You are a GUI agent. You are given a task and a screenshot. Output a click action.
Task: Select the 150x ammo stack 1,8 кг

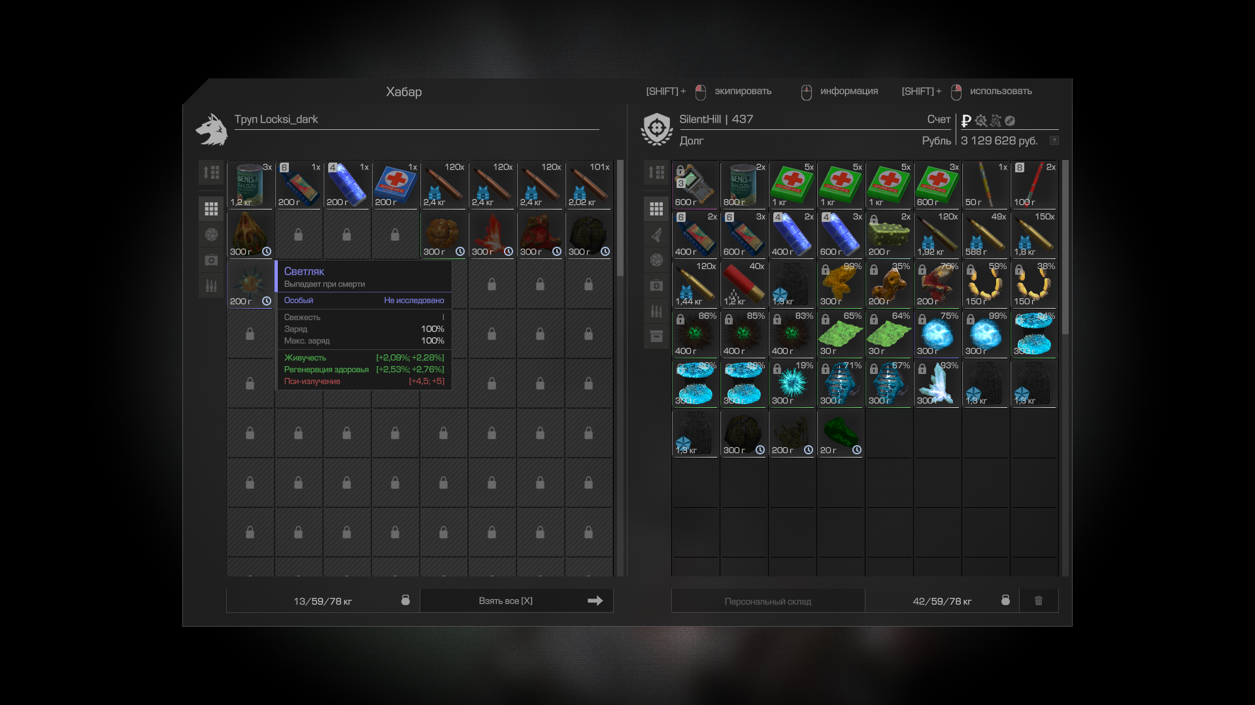[x=1034, y=234]
